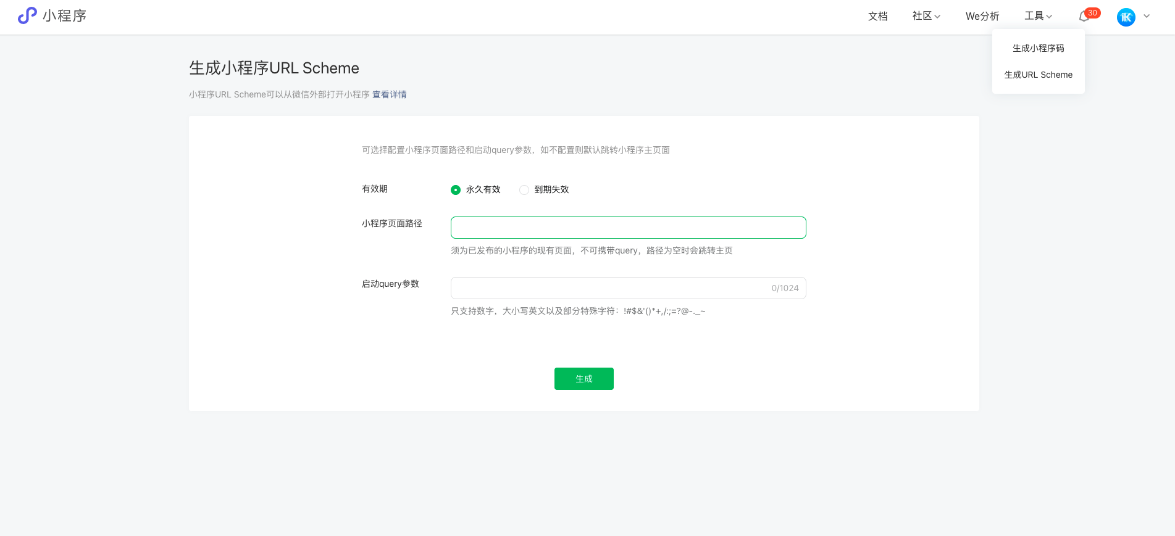Click the 有效期 label
Image resolution: width=1175 pixels, height=536 pixels.
tap(375, 189)
